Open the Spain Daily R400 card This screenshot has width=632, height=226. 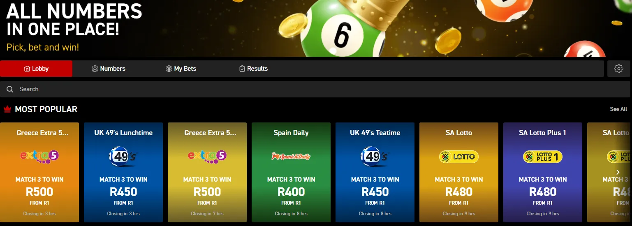tap(291, 172)
